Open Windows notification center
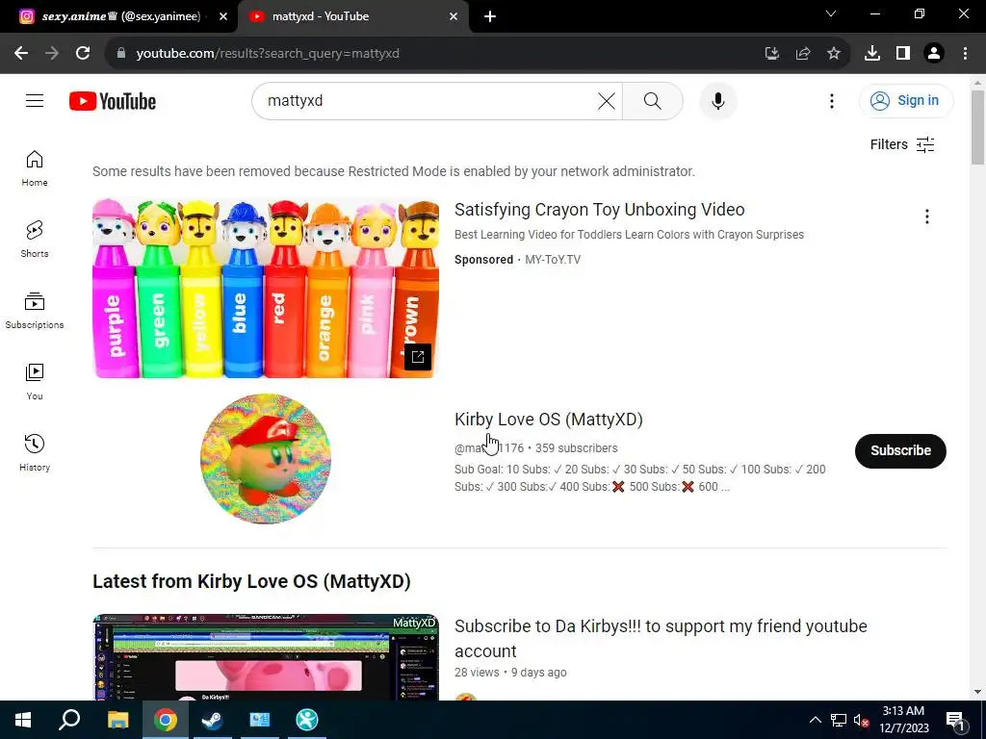The height and width of the screenshot is (739, 986). [x=955, y=721]
